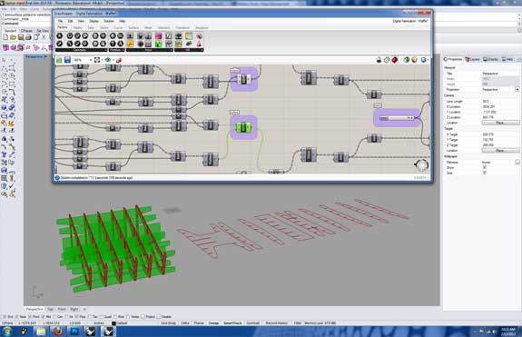Image resolution: width=522 pixels, height=337 pixels.
Task: Click the blue save icon in Grasshopper toolbar
Action: (67, 60)
